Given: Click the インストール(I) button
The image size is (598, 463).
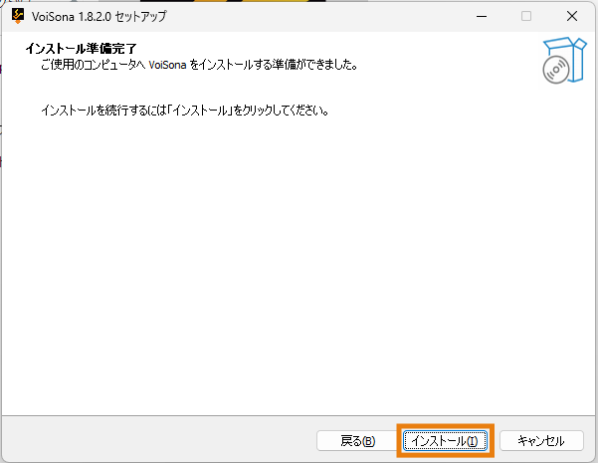Looking at the screenshot, I should (445, 441).
